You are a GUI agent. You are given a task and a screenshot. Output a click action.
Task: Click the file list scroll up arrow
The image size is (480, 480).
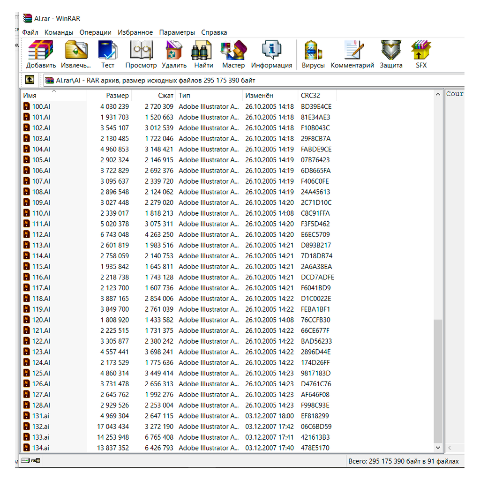(438, 94)
